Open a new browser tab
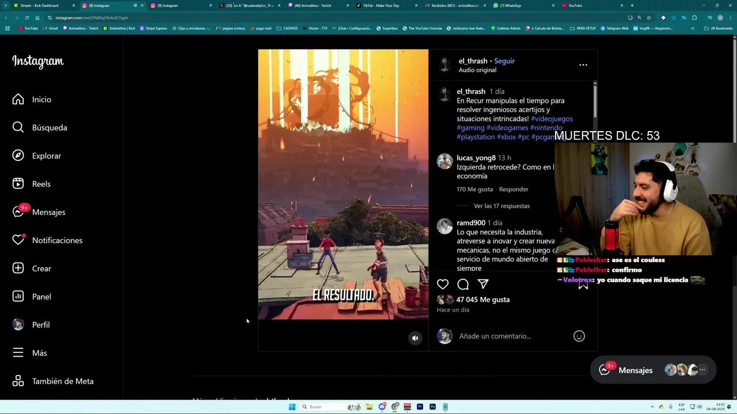Screen dimensions: 737x414 pos(631,5)
